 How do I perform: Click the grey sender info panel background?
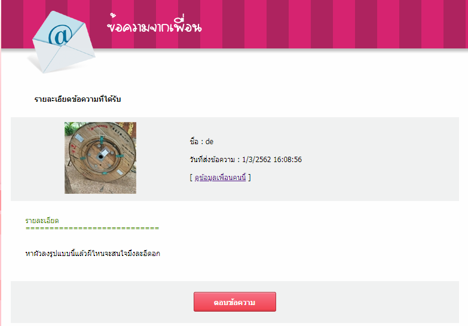(373, 159)
